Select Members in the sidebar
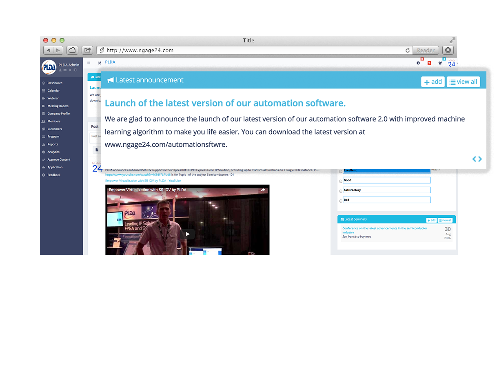The height and width of the screenshot is (389, 497). [53, 121]
